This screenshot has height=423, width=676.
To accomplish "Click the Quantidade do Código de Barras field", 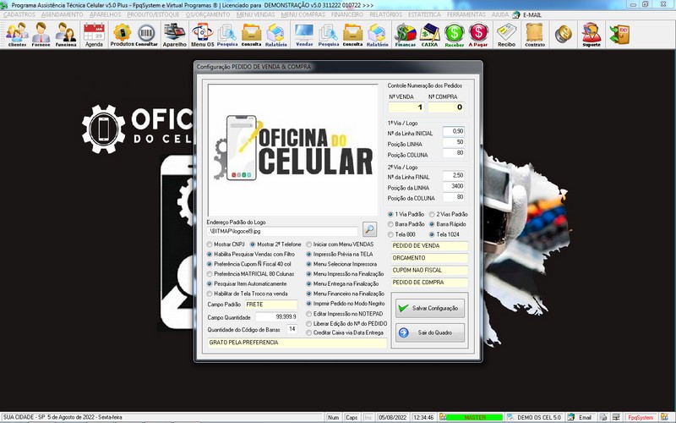I will 292,329.
